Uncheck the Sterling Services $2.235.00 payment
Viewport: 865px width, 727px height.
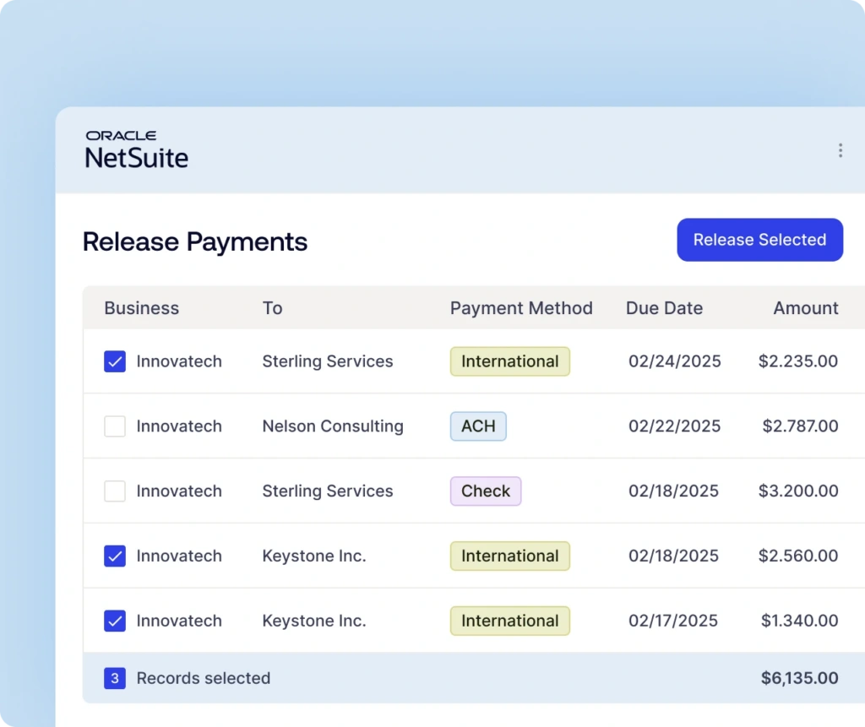pos(115,361)
